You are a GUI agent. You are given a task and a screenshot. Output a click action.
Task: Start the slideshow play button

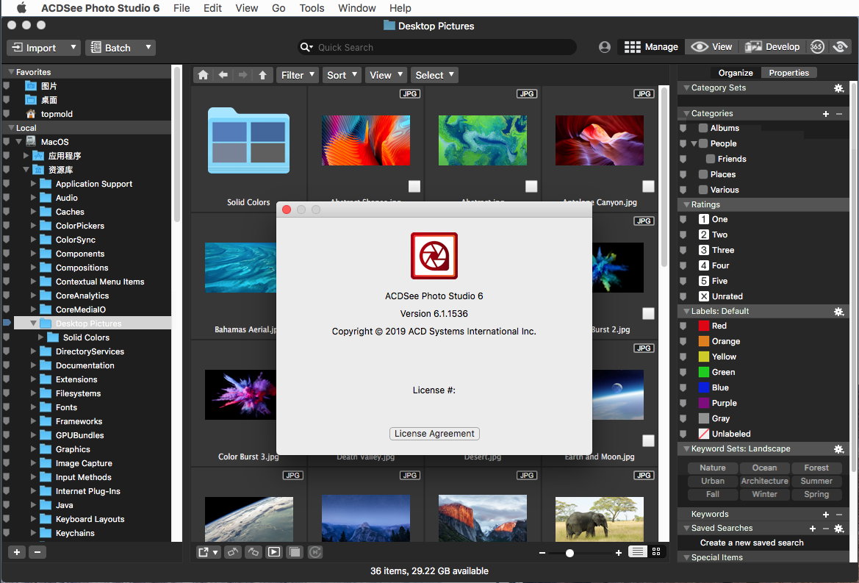point(274,552)
